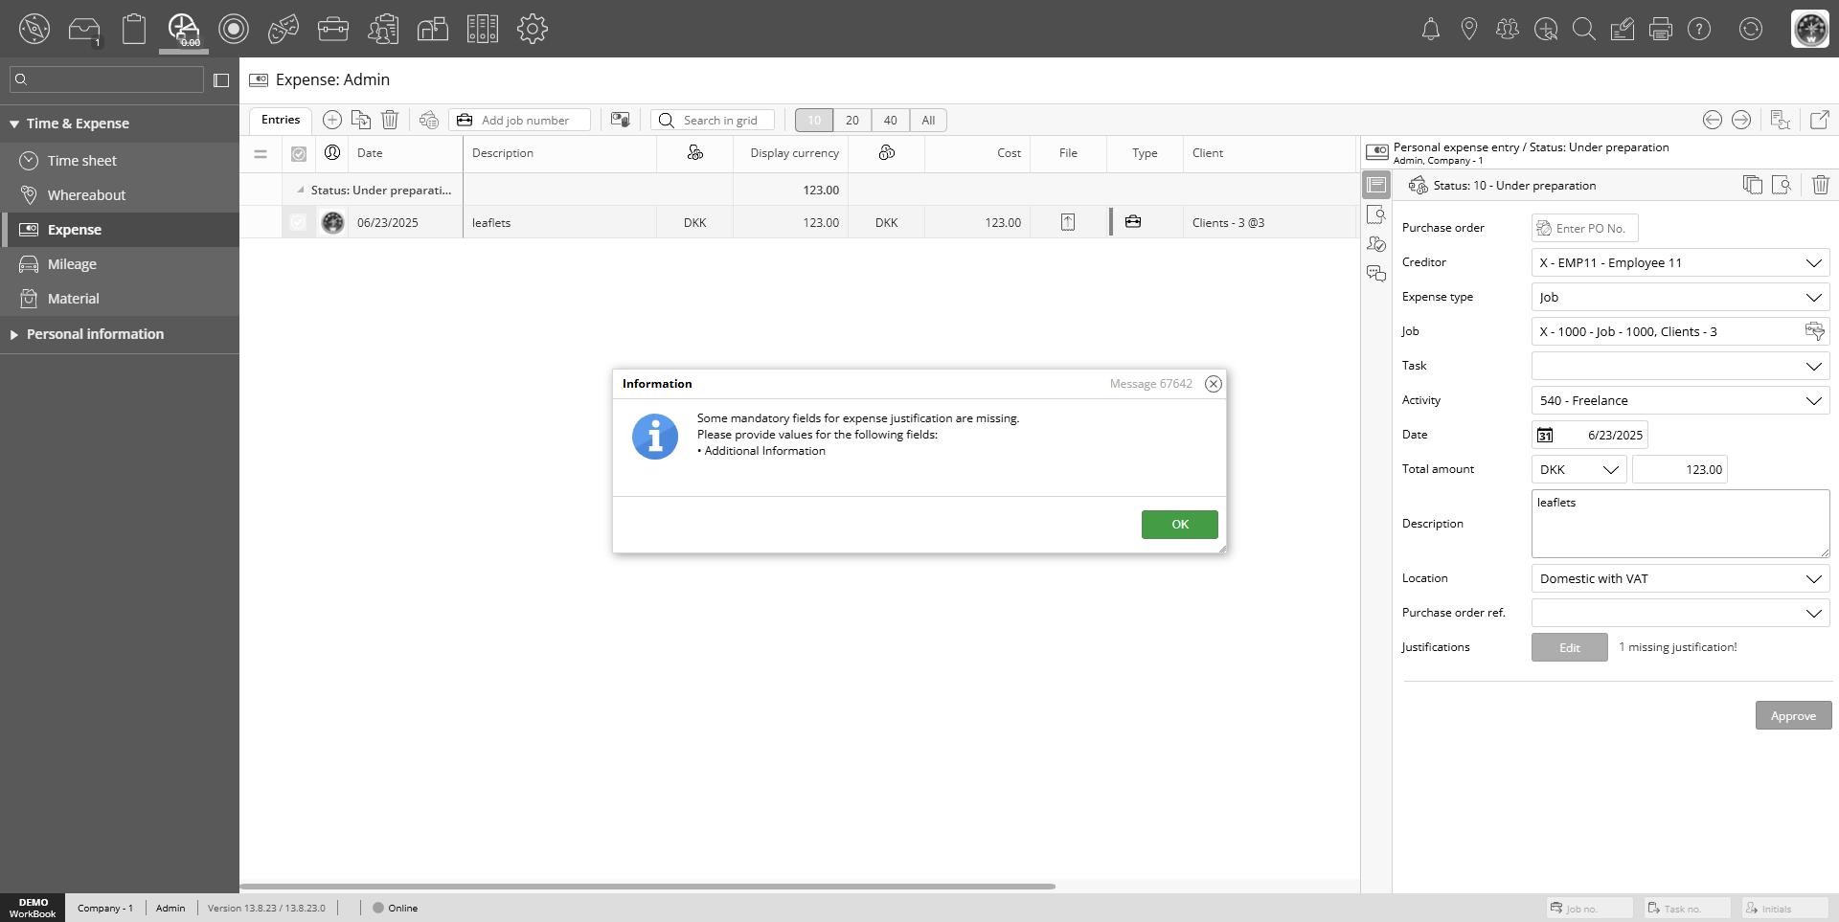
Task: Open the Activity dropdown showing 540 - Freelance
Action: point(1812,401)
